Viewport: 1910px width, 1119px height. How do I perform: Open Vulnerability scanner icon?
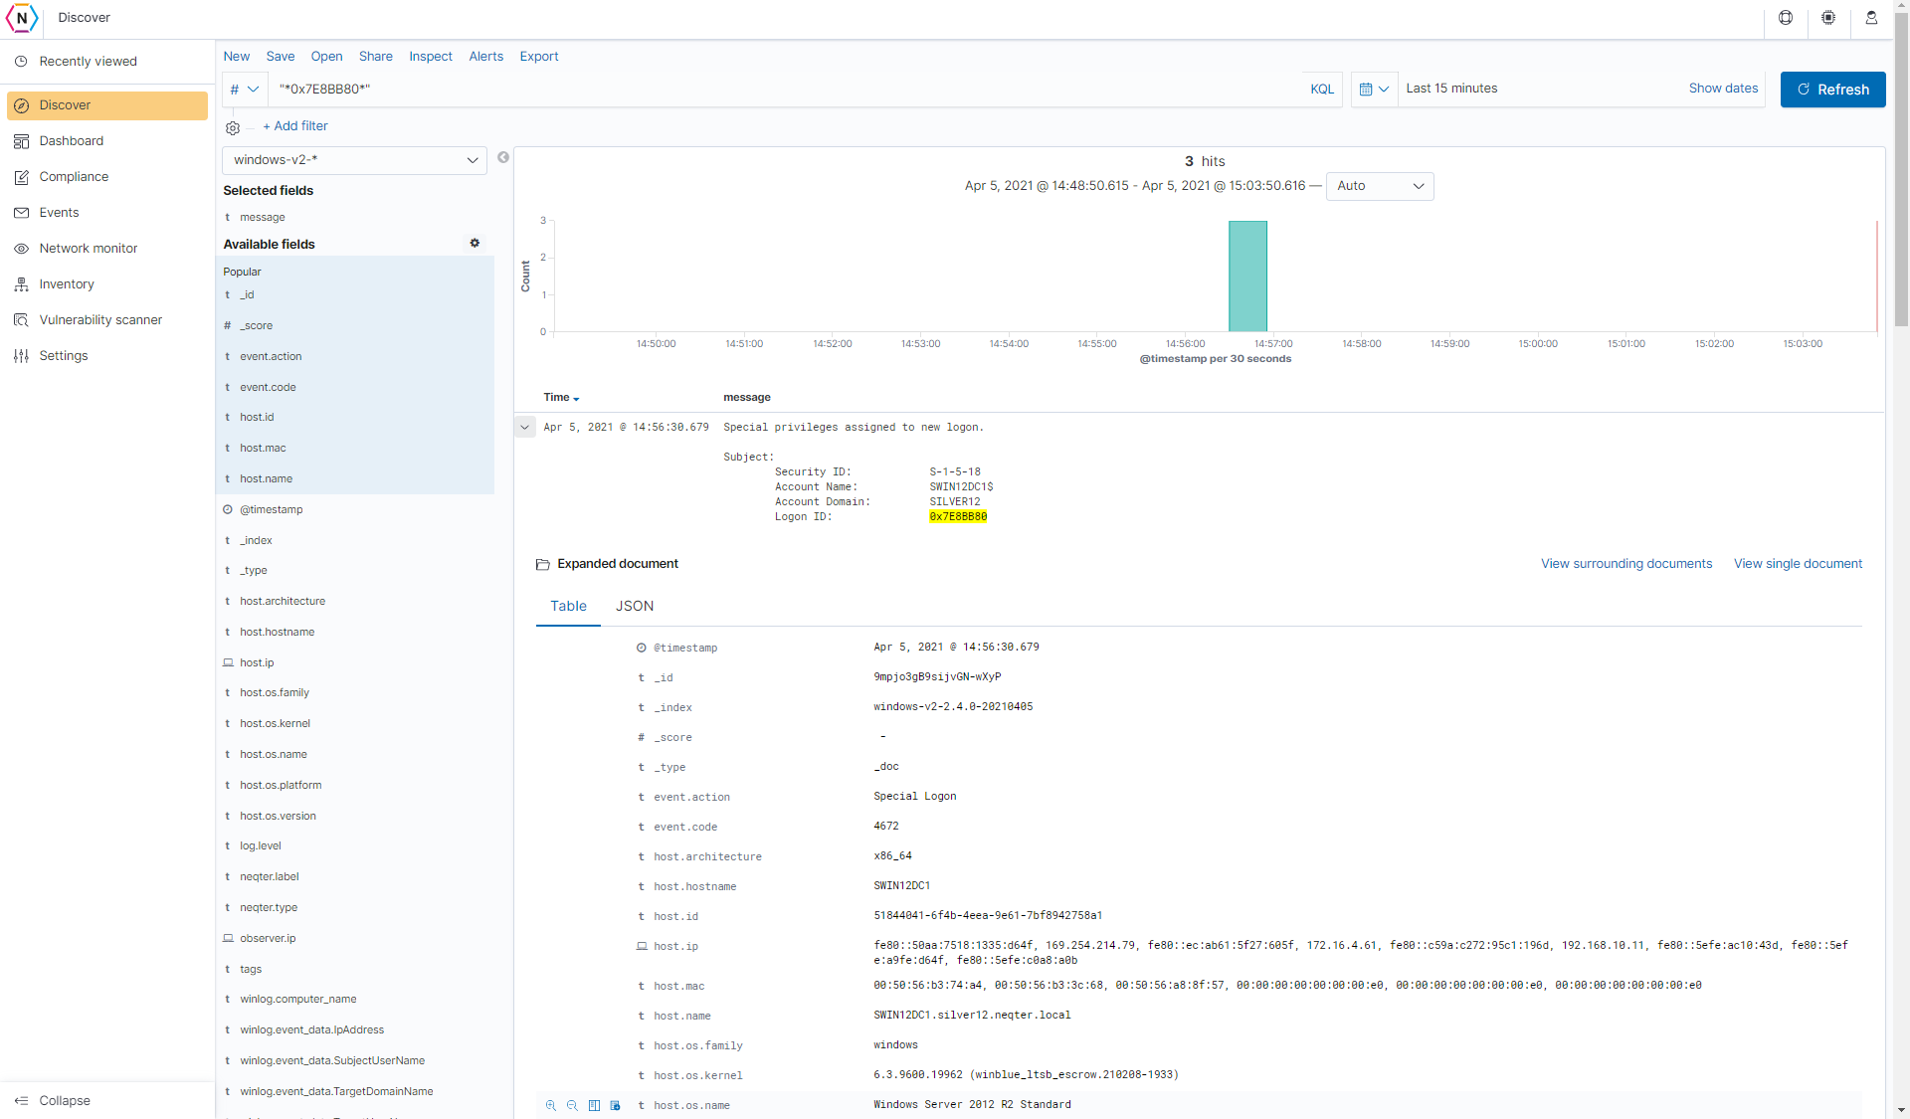[21, 320]
